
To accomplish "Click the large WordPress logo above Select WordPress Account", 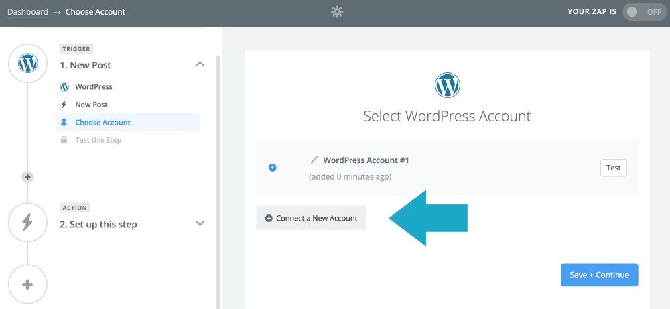I will 447,85.
